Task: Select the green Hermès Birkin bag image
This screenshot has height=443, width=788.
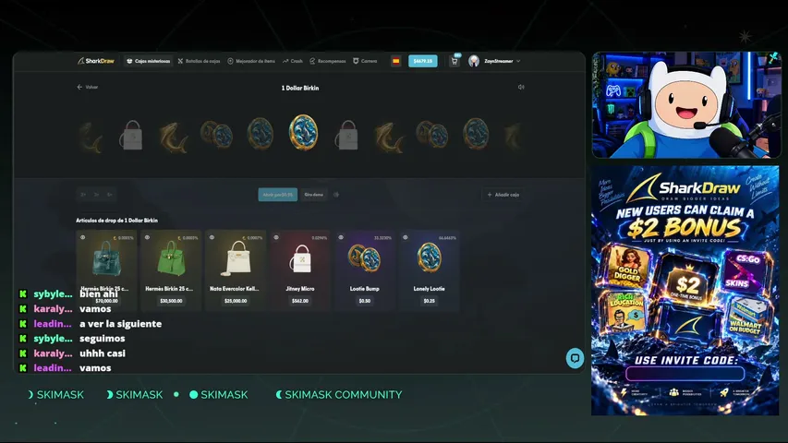Action: [171, 258]
